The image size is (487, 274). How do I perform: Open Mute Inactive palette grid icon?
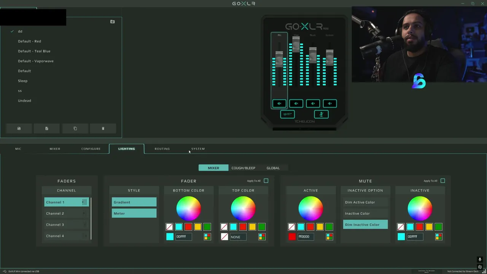439,237
